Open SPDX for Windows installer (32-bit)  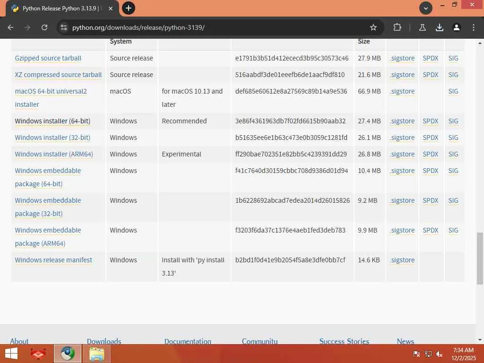430,138
